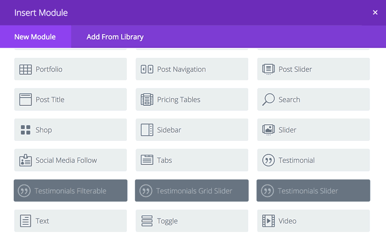
Task: Click the Shop four-squares icon
Action: [26, 130]
